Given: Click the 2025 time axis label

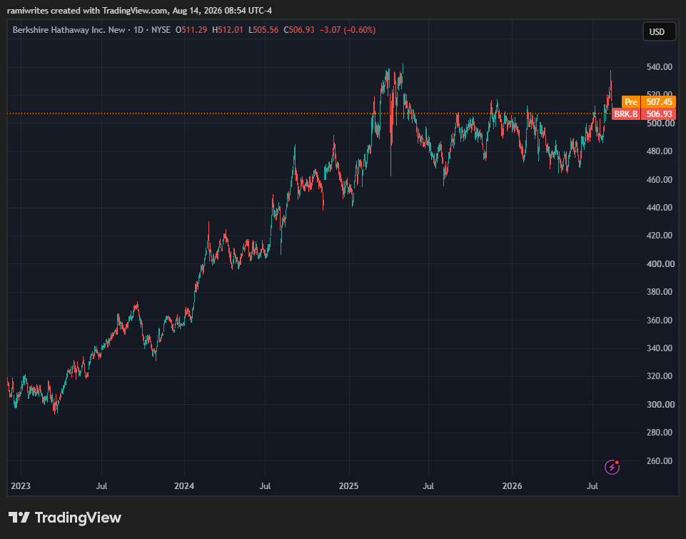Looking at the screenshot, I should (x=348, y=486).
